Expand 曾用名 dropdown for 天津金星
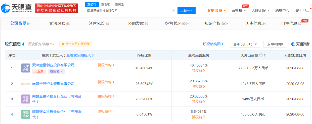 tap(56, 71)
